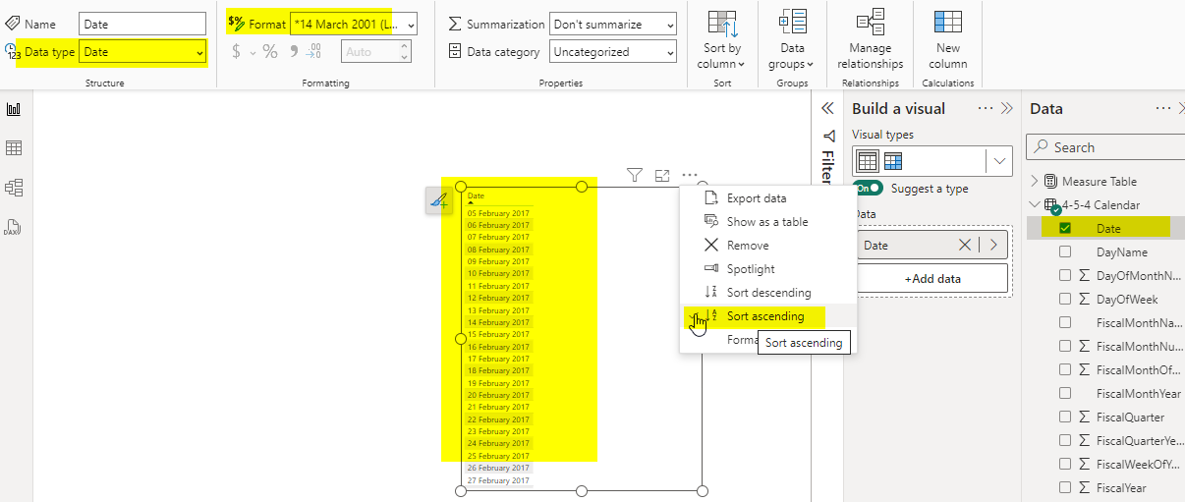Expand the Visual types gallery chevron

[999, 161]
